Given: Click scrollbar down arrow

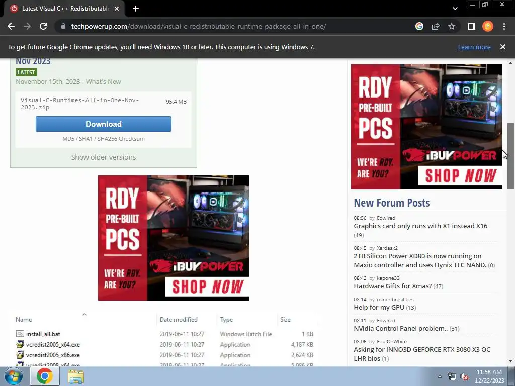Looking at the screenshot, I should point(510,361).
